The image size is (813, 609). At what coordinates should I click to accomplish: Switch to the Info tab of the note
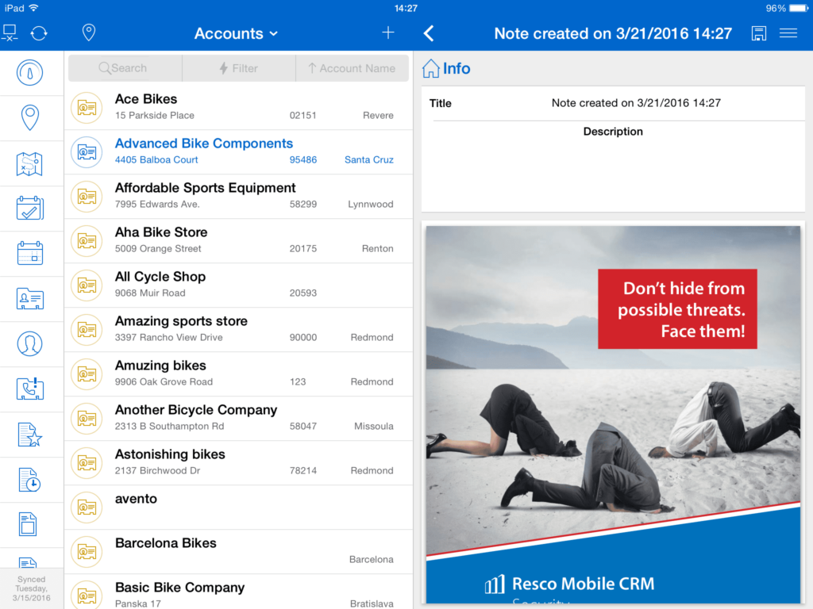click(445, 68)
